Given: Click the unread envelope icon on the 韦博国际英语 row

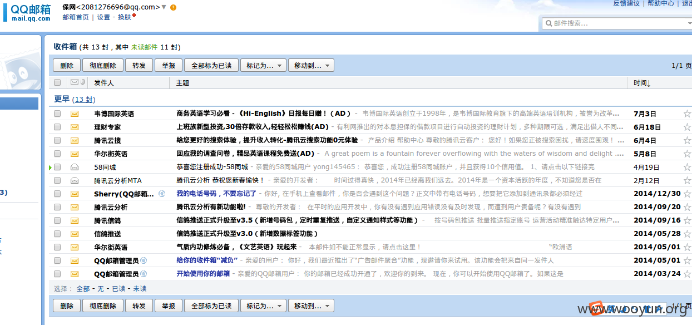Looking at the screenshot, I should [75, 114].
